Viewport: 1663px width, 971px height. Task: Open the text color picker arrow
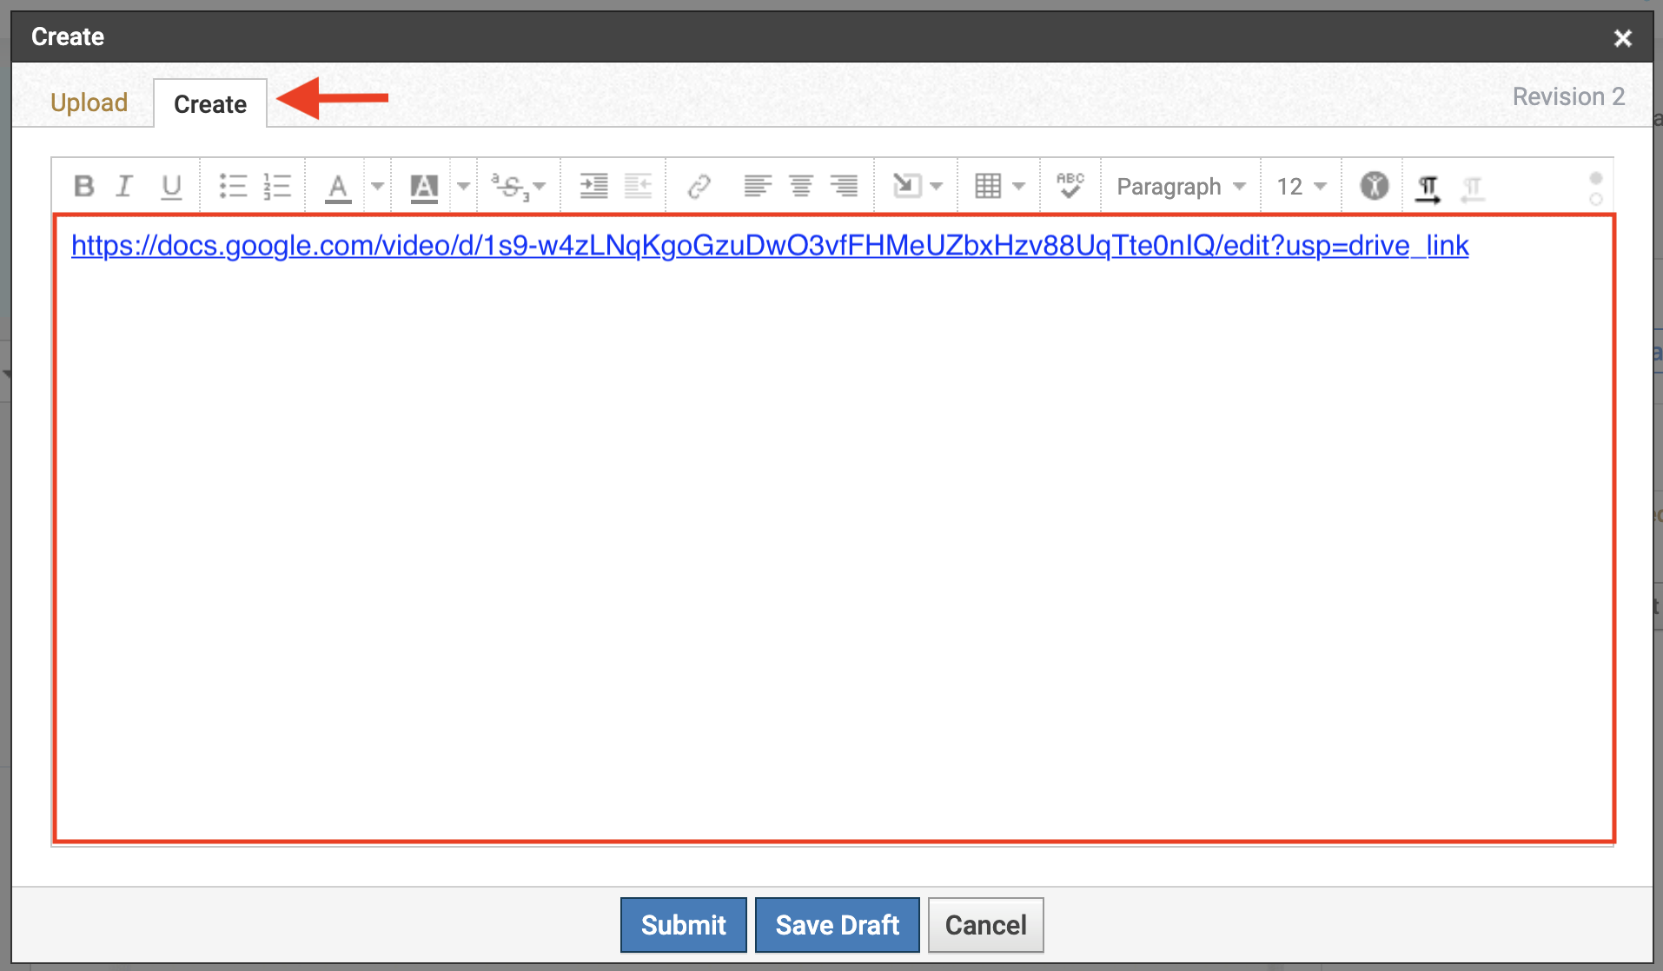click(x=377, y=186)
